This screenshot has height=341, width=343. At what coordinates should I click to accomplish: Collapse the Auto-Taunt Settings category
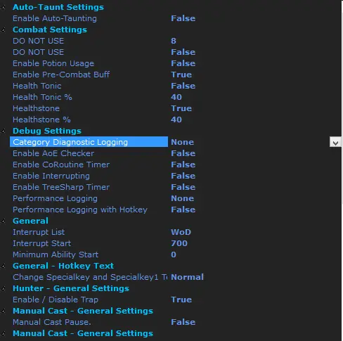point(3,8)
